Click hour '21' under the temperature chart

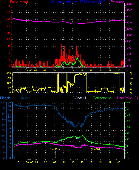tap(110, 162)
